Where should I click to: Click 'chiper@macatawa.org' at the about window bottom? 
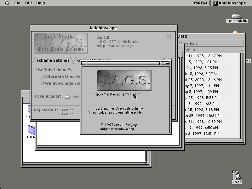117,129
